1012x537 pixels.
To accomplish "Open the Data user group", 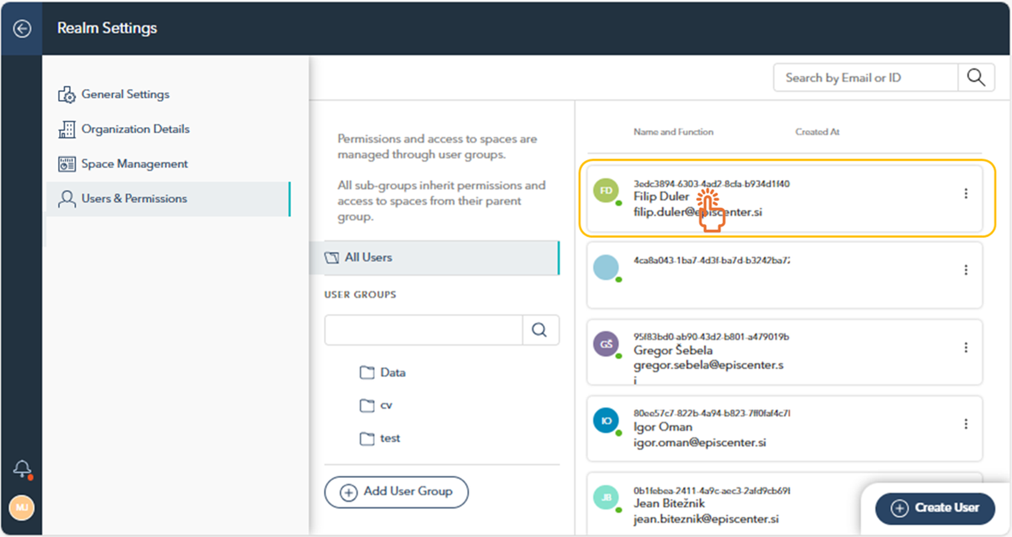I will point(383,373).
